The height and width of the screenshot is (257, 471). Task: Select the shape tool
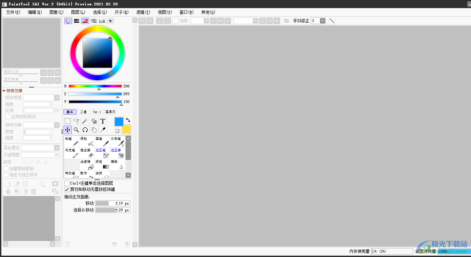pos(94,121)
